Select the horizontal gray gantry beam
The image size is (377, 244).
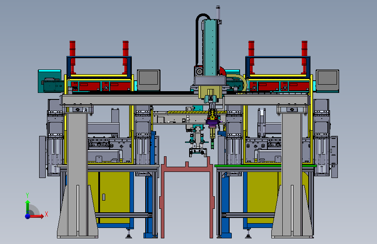(x=185, y=100)
